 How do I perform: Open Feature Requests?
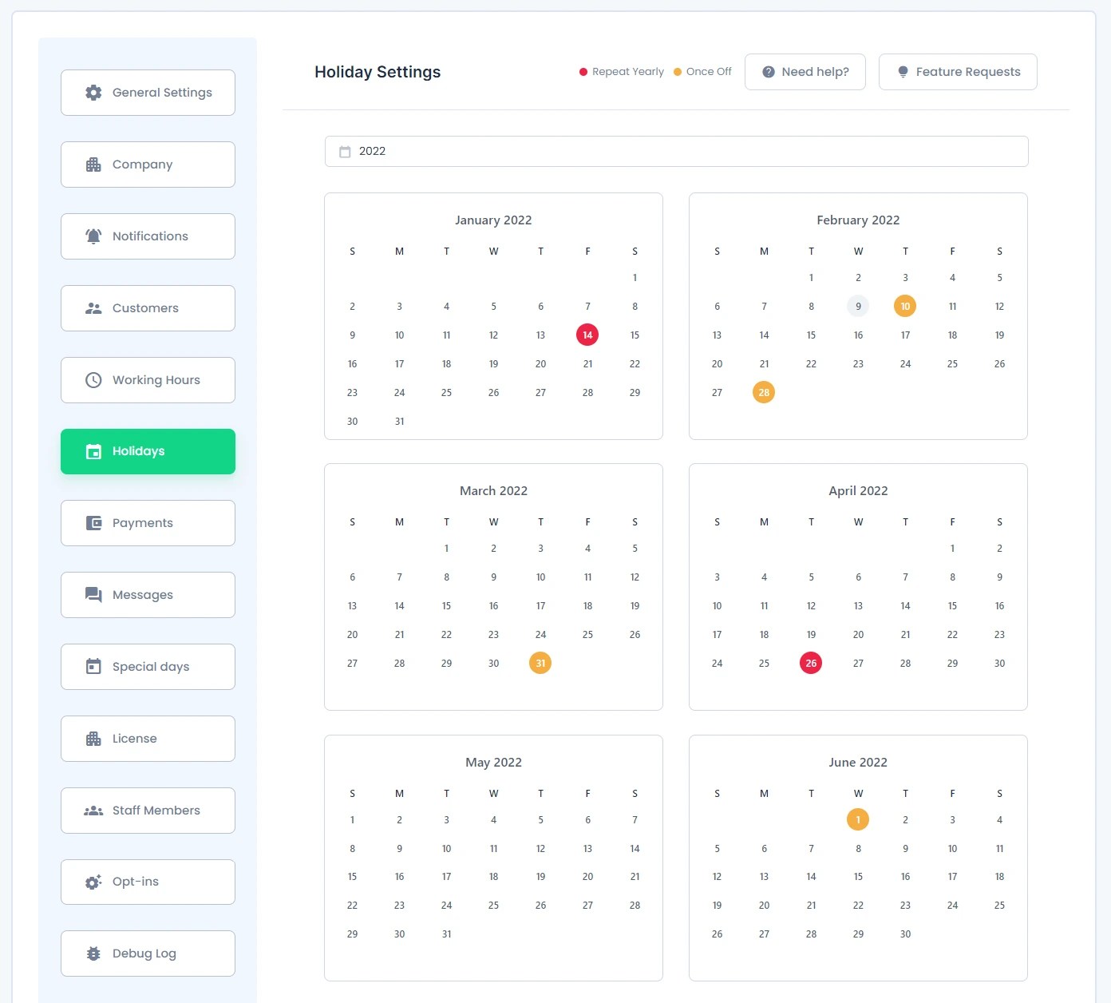point(957,71)
